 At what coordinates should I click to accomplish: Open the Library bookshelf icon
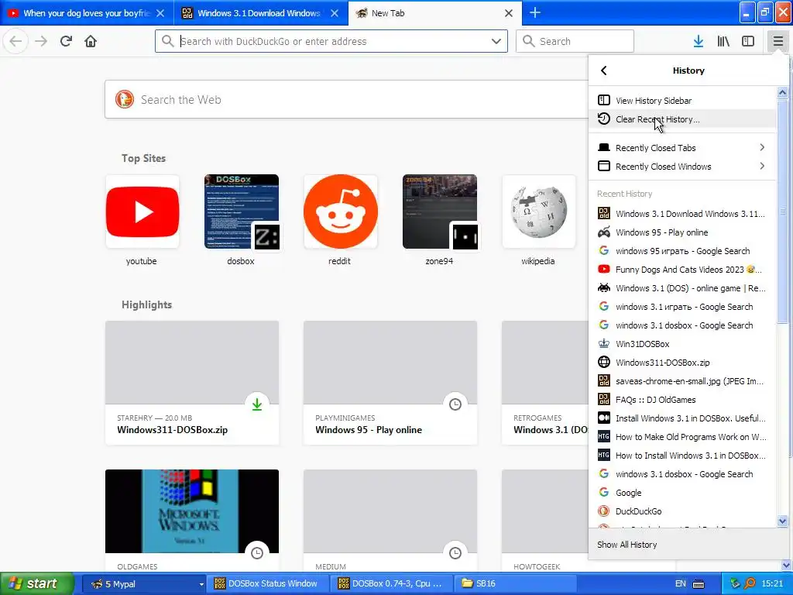[723, 41]
